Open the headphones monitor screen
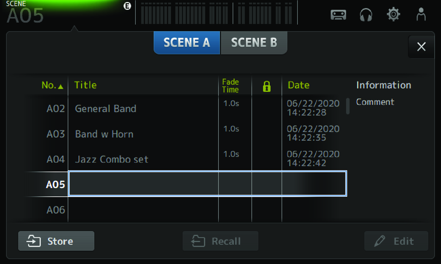This screenshot has width=441, height=264. click(366, 15)
